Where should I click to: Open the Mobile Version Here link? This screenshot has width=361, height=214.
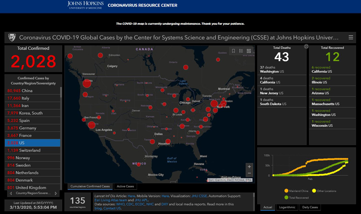(x=165, y=196)
